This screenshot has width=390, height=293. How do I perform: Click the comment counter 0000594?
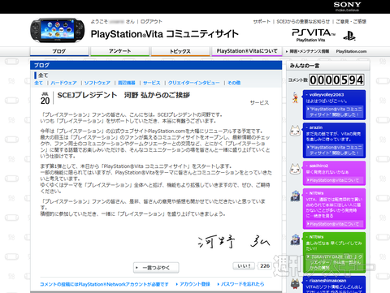tap(336, 80)
